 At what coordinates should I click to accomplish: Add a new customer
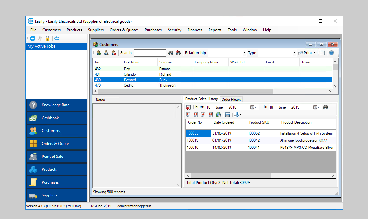click(99, 52)
